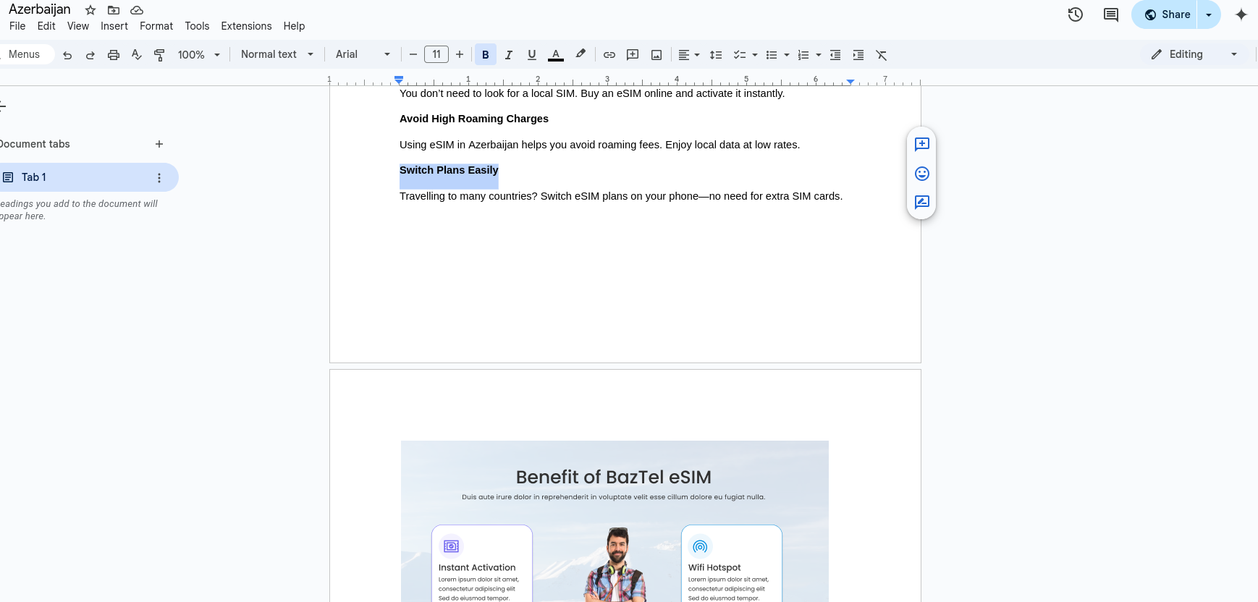Click the Share button
Viewport: 1258px width, 602px height.
click(1167, 14)
